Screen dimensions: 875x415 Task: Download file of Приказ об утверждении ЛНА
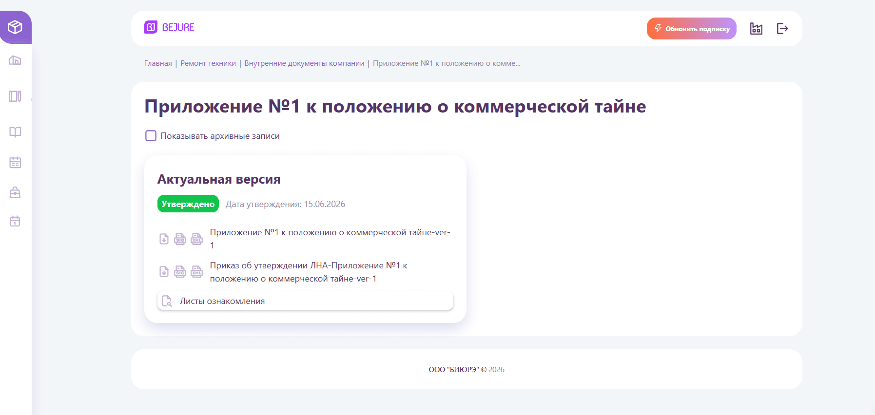(164, 272)
